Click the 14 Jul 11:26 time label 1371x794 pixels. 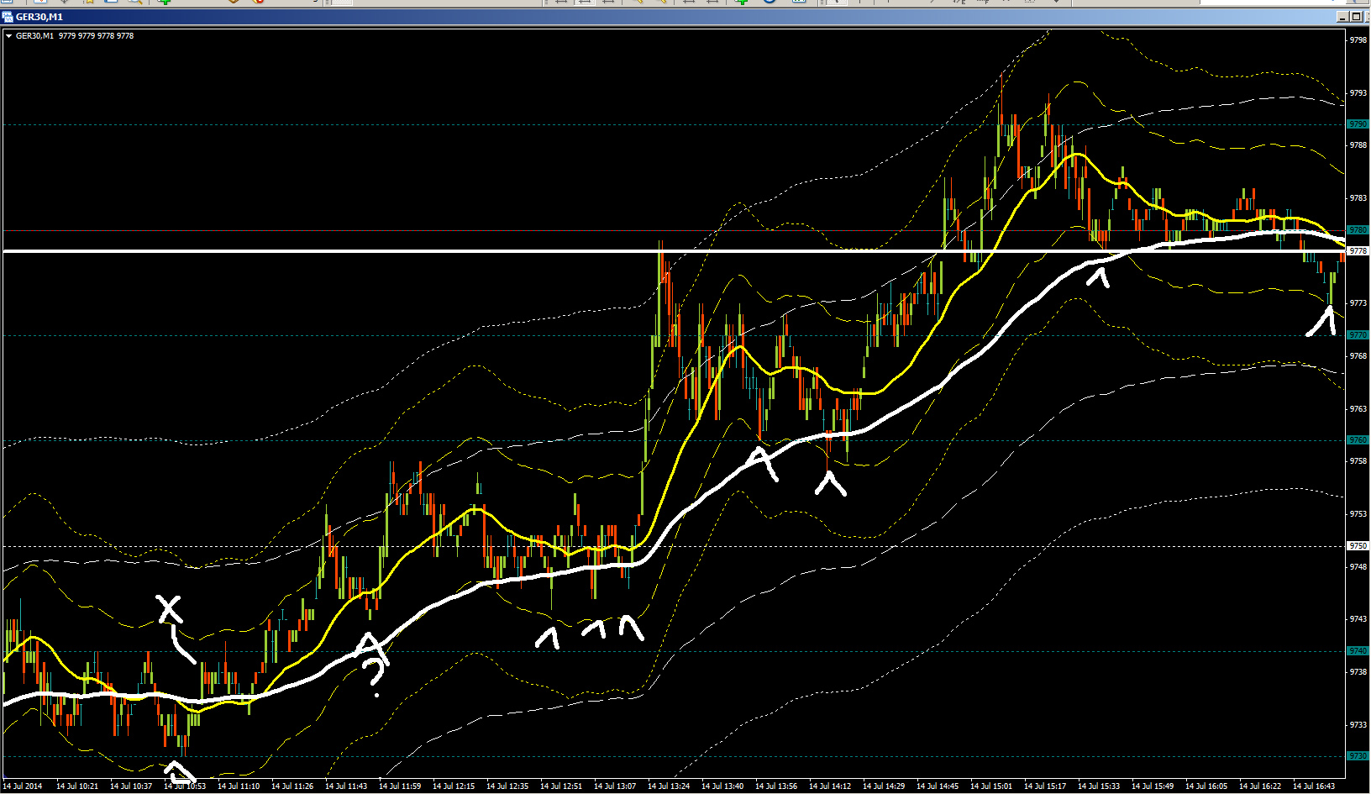292,786
